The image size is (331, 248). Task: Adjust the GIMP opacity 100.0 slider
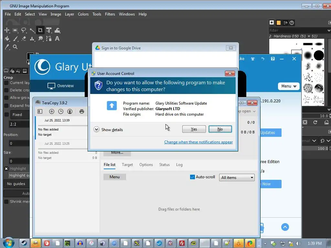tap(315, 149)
